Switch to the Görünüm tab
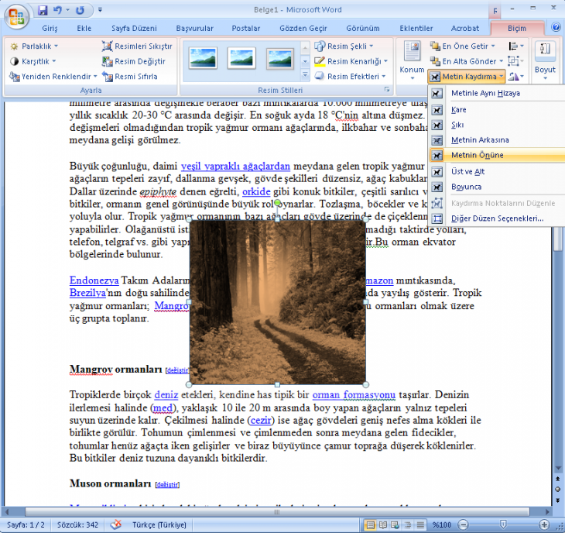Screen dimensions: 565x533 click(x=363, y=28)
